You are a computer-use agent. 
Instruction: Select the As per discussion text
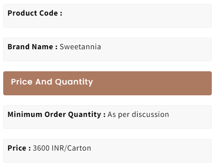(x=138, y=115)
